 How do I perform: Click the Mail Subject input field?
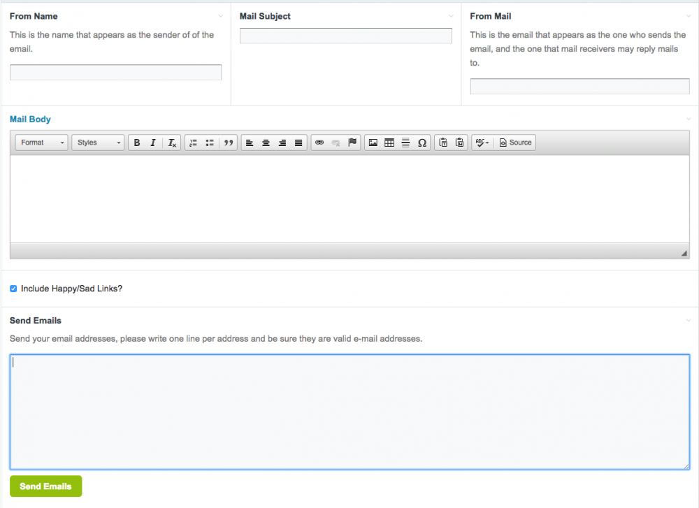(x=345, y=36)
